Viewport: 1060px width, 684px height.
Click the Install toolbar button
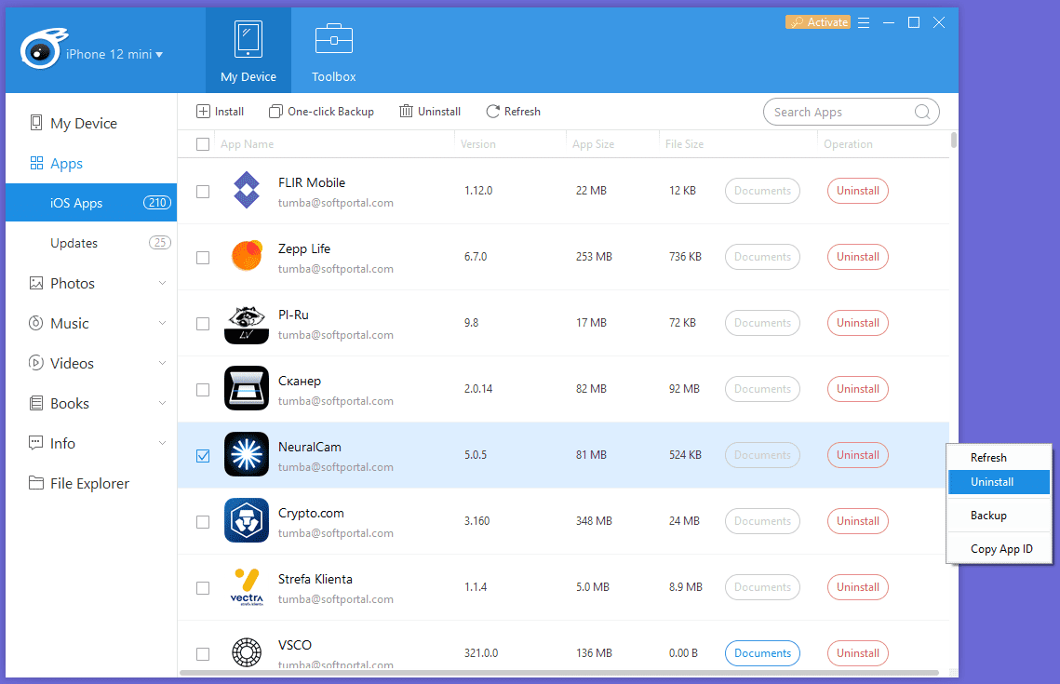pyautogui.click(x=220, y=112)
